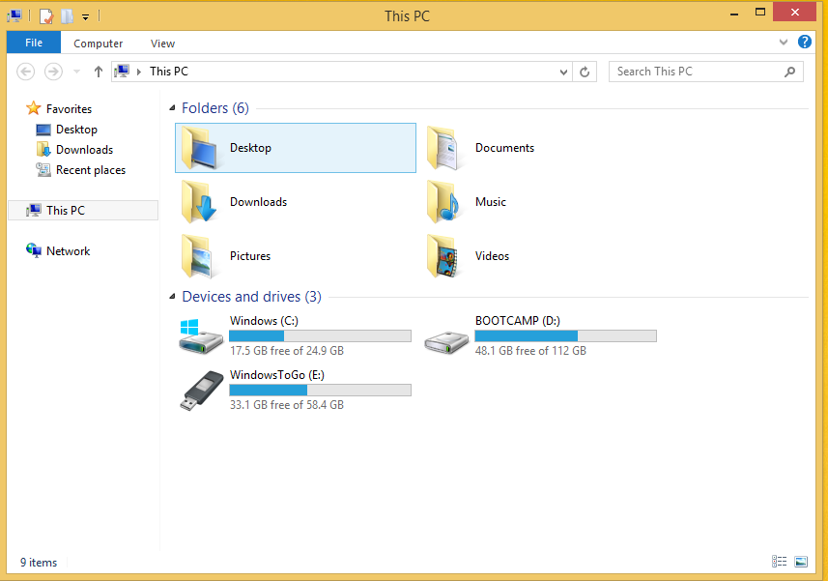This screenshot has width=828, height=581.
Task: Click the Recent places icon in sidebar
Action: click(43, 169)
